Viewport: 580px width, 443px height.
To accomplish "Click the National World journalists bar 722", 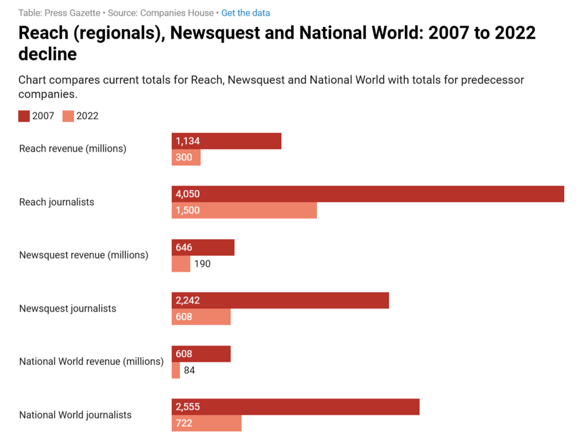I will coord(207,423).
